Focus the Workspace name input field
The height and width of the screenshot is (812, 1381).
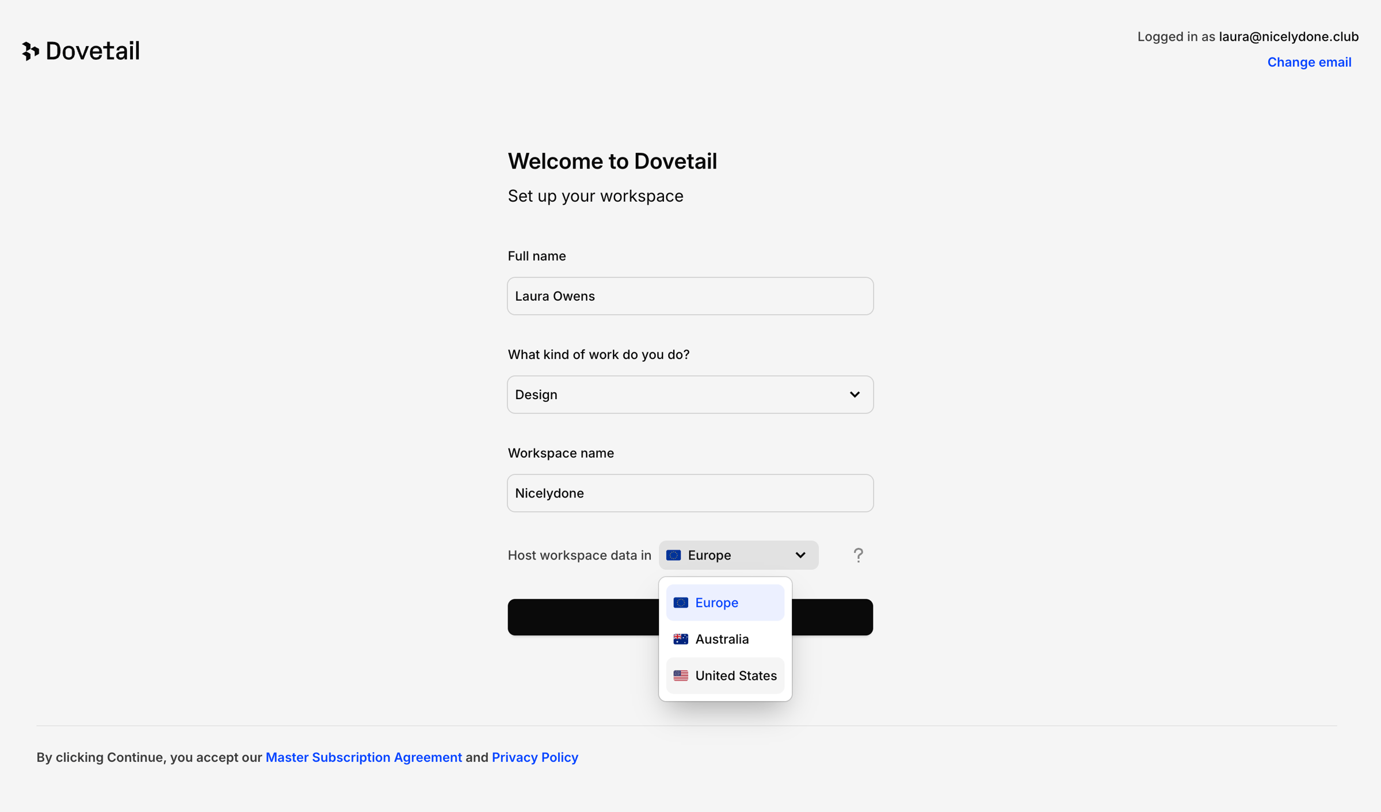(690, 493)
